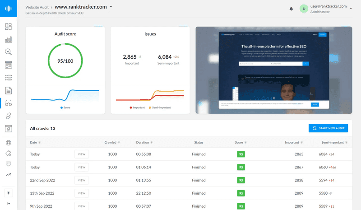This screenshot has width=361, height=210.
Task: Open the checklist icon in sidebar
Action: click(8, 78)
